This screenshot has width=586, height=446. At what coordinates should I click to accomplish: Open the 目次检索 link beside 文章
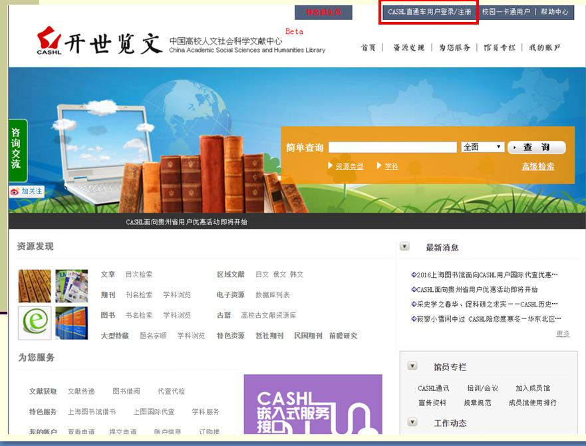(138, 275)
